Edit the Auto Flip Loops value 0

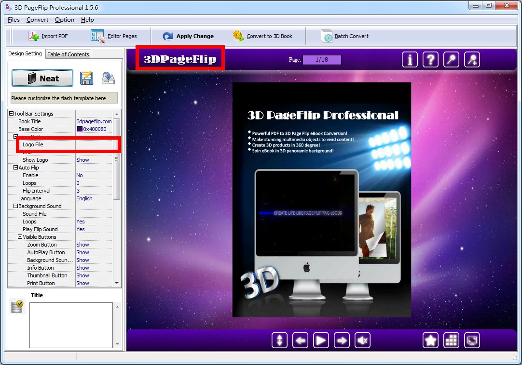coord(94,183)
